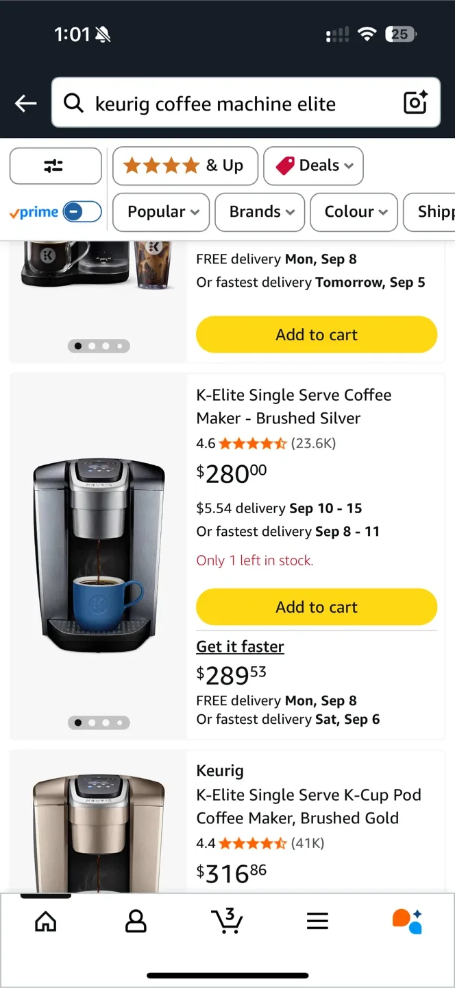Viewport: 455px width, 988px height.
Task: Open visual search with the camera icon
Action: click(415, 103)
